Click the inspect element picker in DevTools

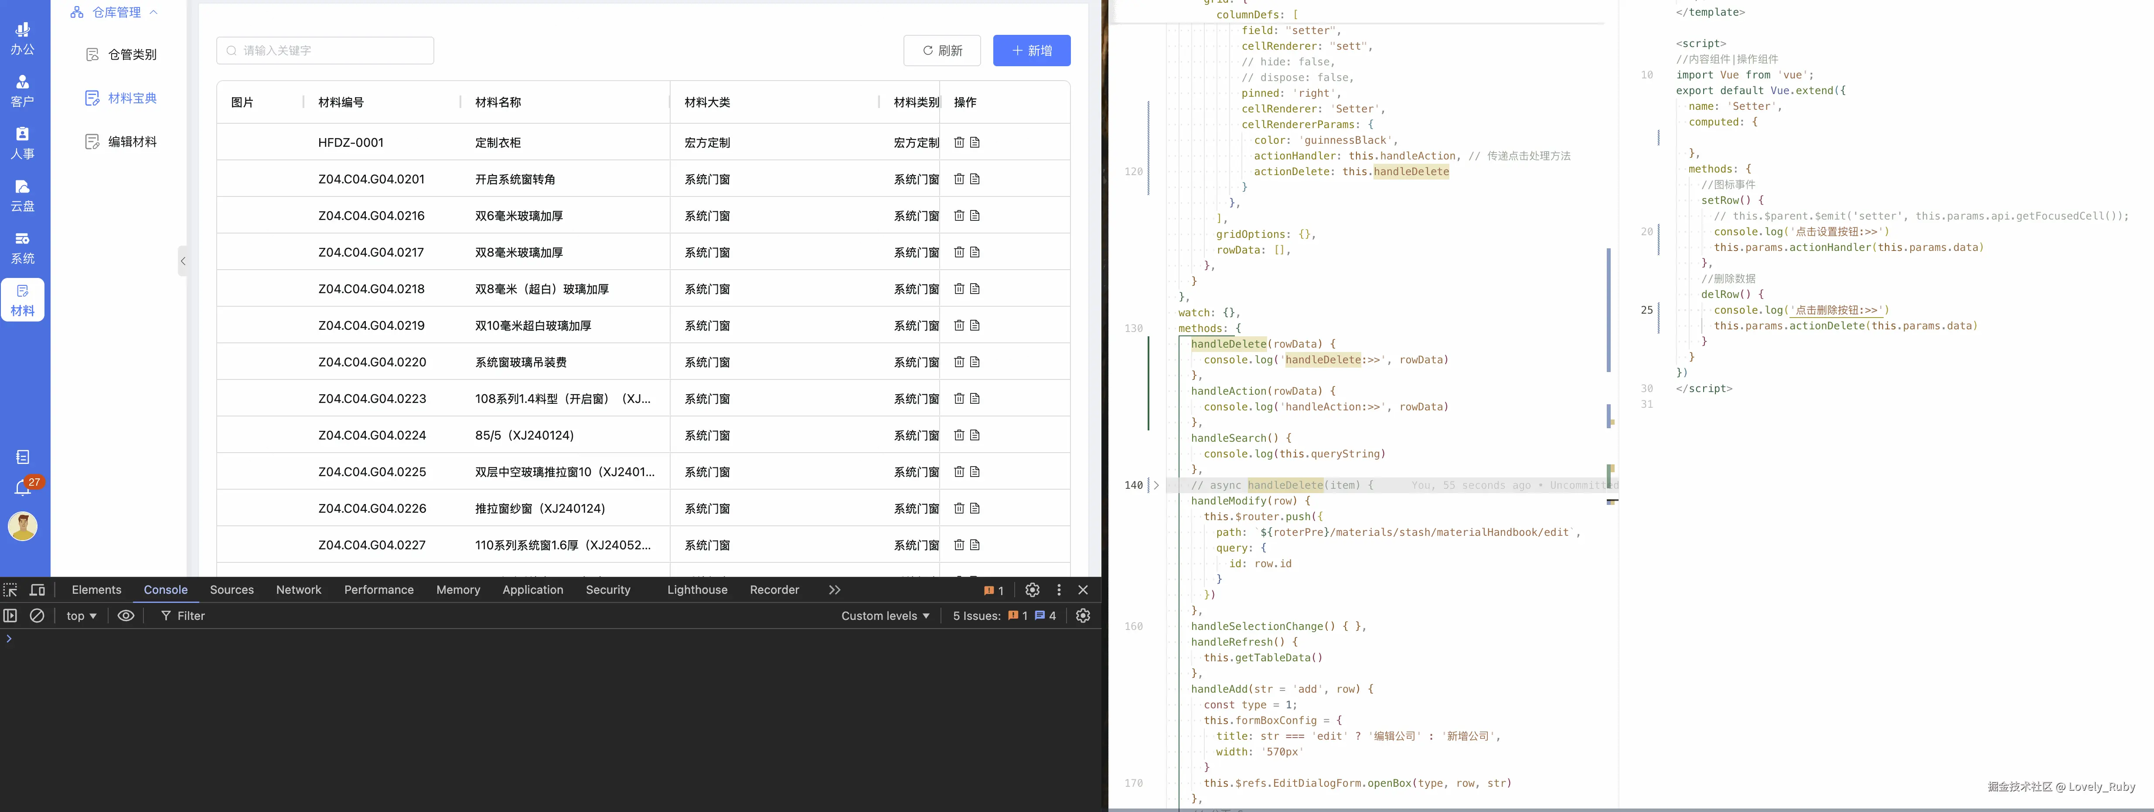coord(11,590)
